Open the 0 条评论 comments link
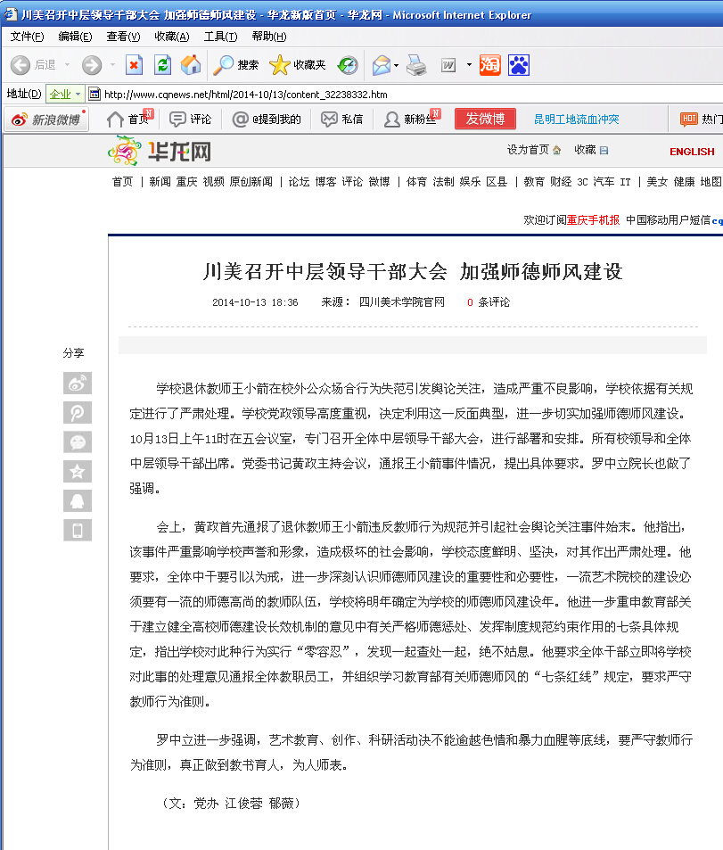This screenshot has width=723, height=850. click(489, 302)
